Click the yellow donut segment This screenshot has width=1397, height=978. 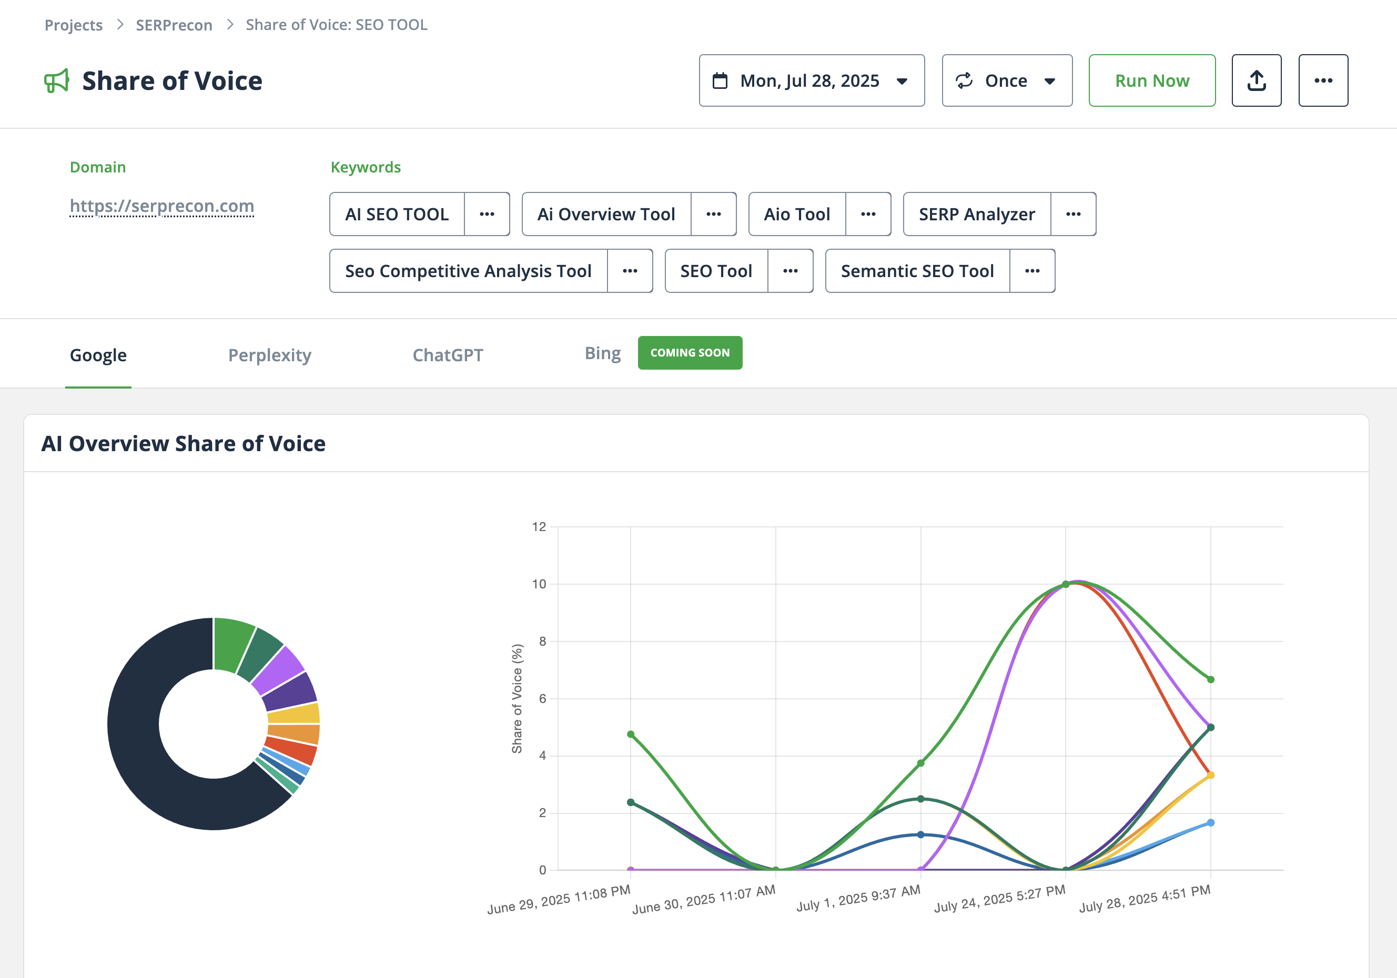pos(294,714)
